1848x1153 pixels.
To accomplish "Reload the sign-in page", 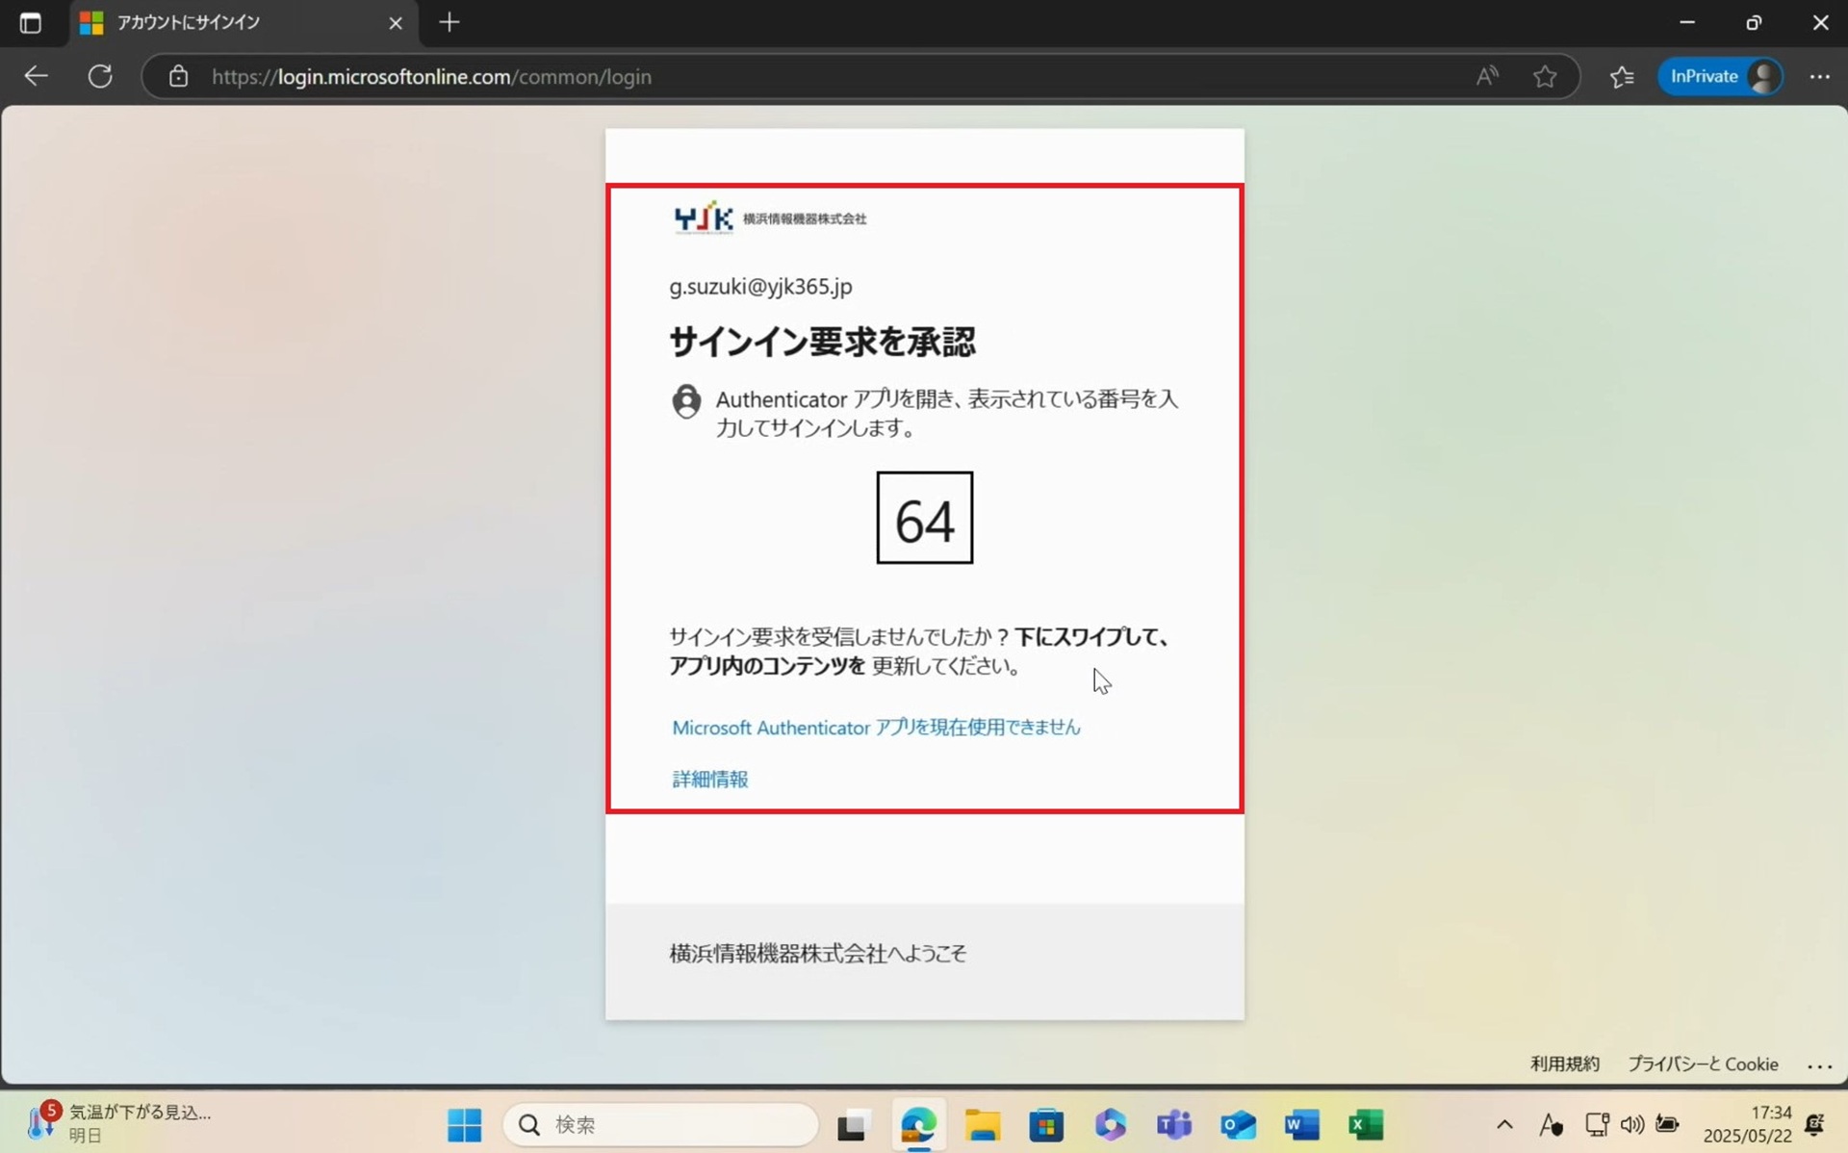I will point(100,76).
